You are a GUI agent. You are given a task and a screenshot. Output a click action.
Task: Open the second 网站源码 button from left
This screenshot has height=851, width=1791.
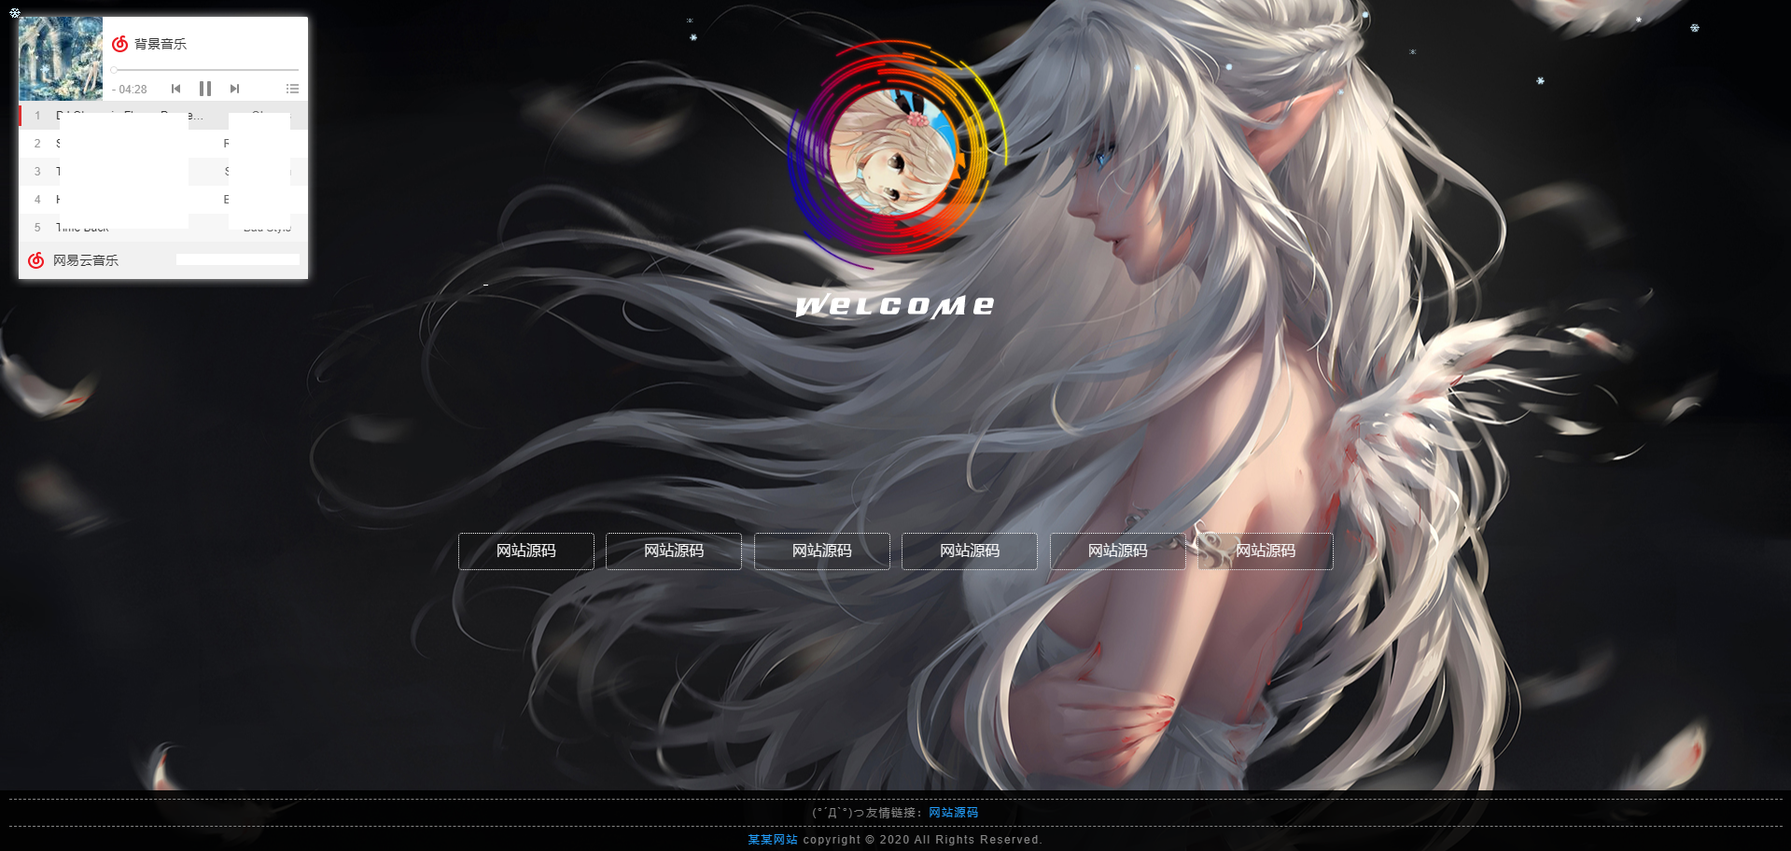click(x=674, y=551)
